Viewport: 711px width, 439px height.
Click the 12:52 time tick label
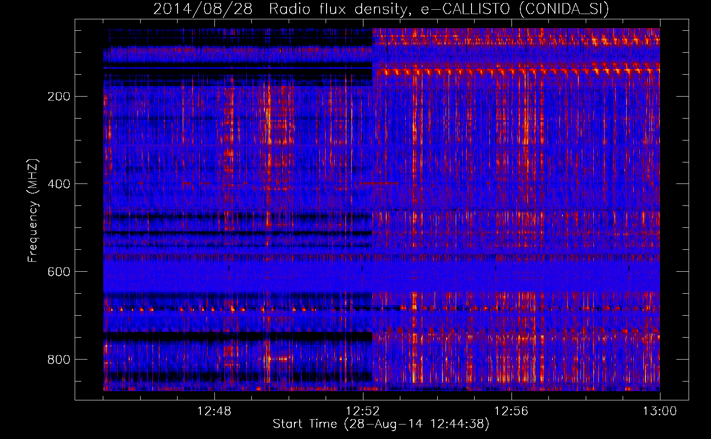[363, 411]
